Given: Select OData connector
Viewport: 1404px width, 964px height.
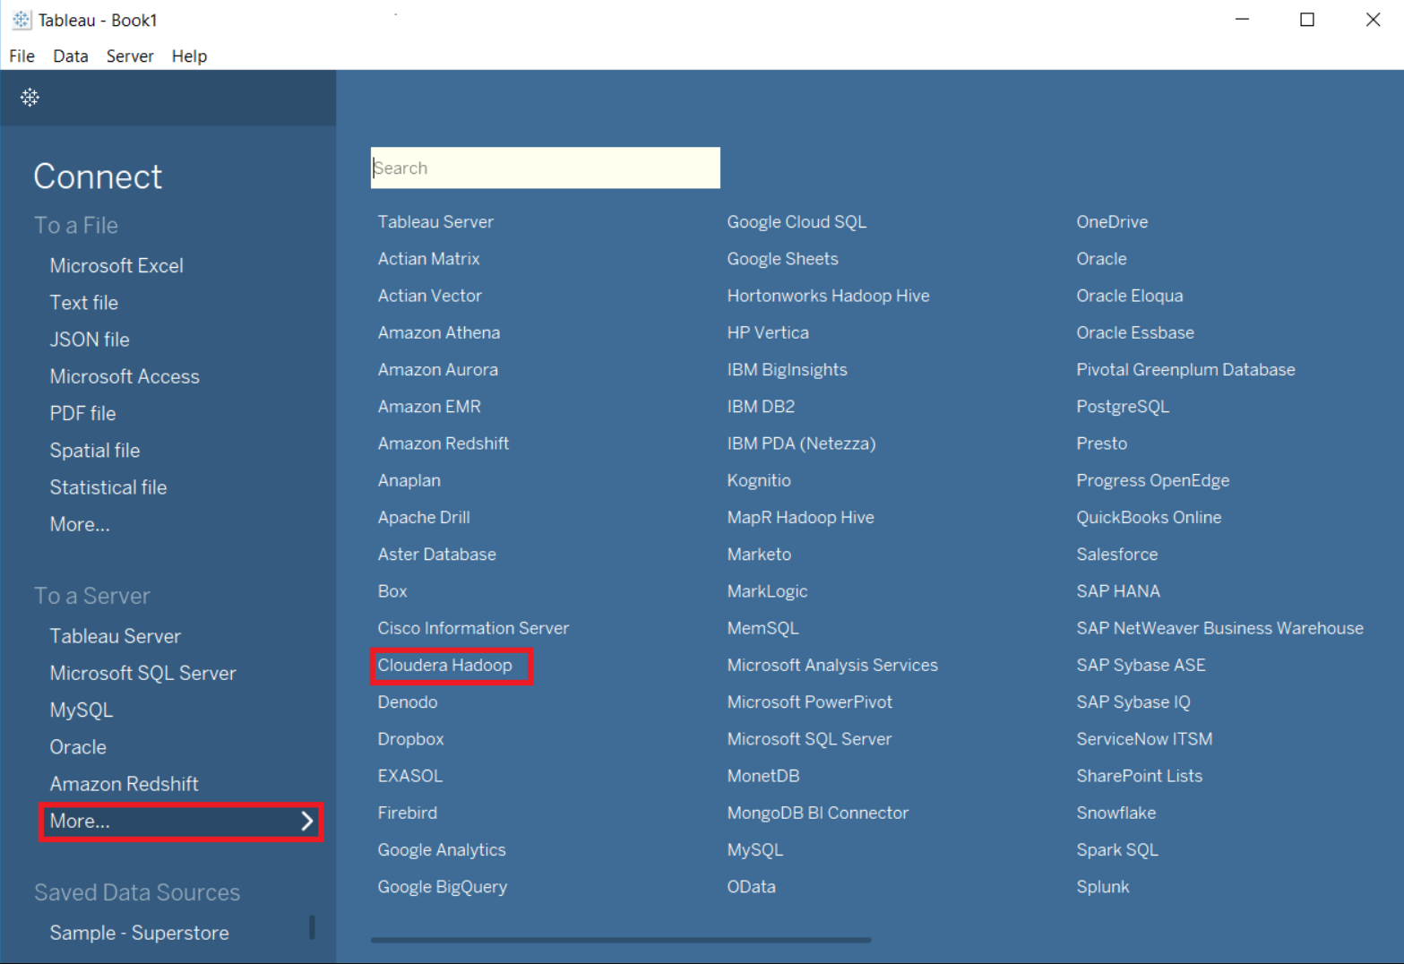Looking at the screenshot, I should tap(752, 887).
